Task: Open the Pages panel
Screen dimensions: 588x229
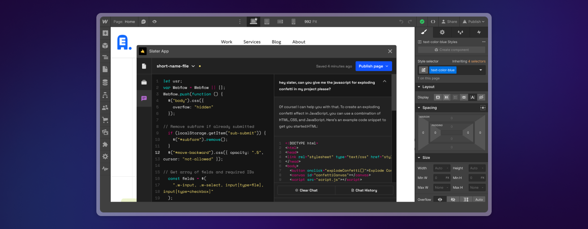Action: click(105, 69)
